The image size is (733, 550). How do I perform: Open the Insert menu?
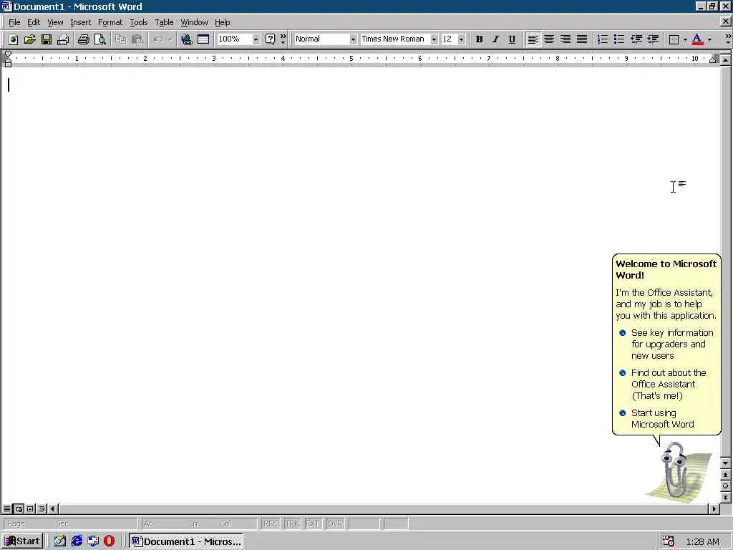pos(80,22)
